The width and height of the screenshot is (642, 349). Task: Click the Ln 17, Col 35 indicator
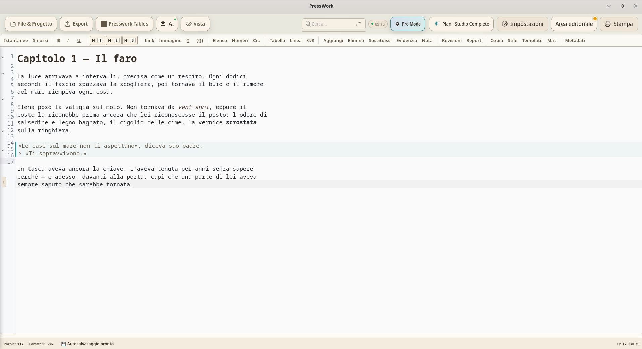tap(628, 344)
